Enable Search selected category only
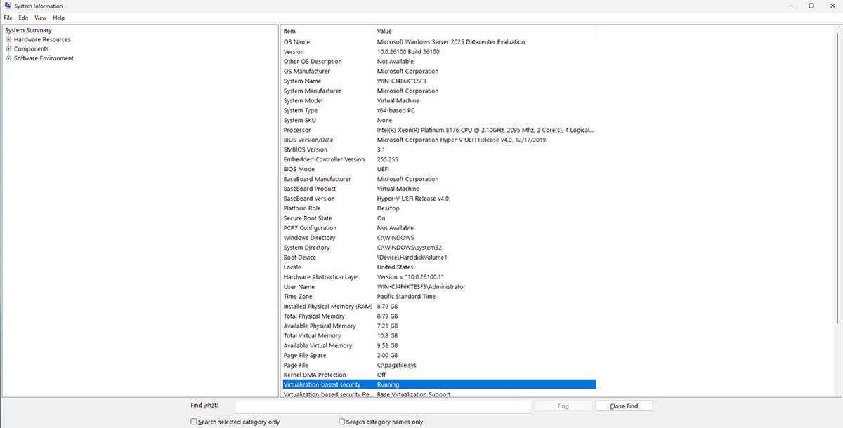The height and width of the screenshot is (428, 843). click(x=194, y=421)
